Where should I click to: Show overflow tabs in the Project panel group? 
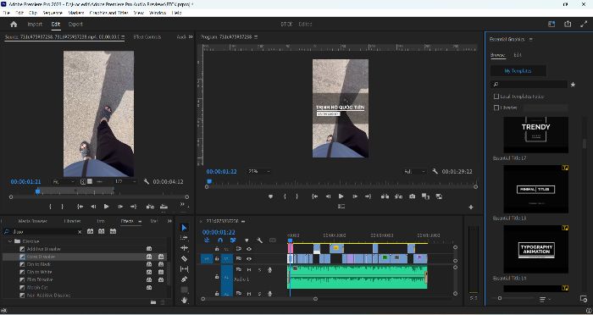pyautogui.click(x=169, y=221)
